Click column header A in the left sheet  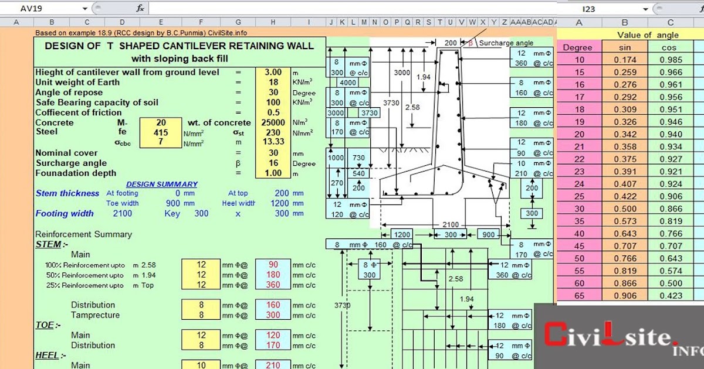click(16, 21)
